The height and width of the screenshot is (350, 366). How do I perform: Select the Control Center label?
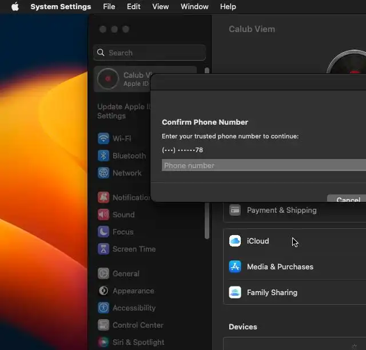coord(138,325)
